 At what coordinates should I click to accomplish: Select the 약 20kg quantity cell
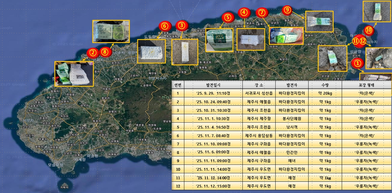pos(325,93)
